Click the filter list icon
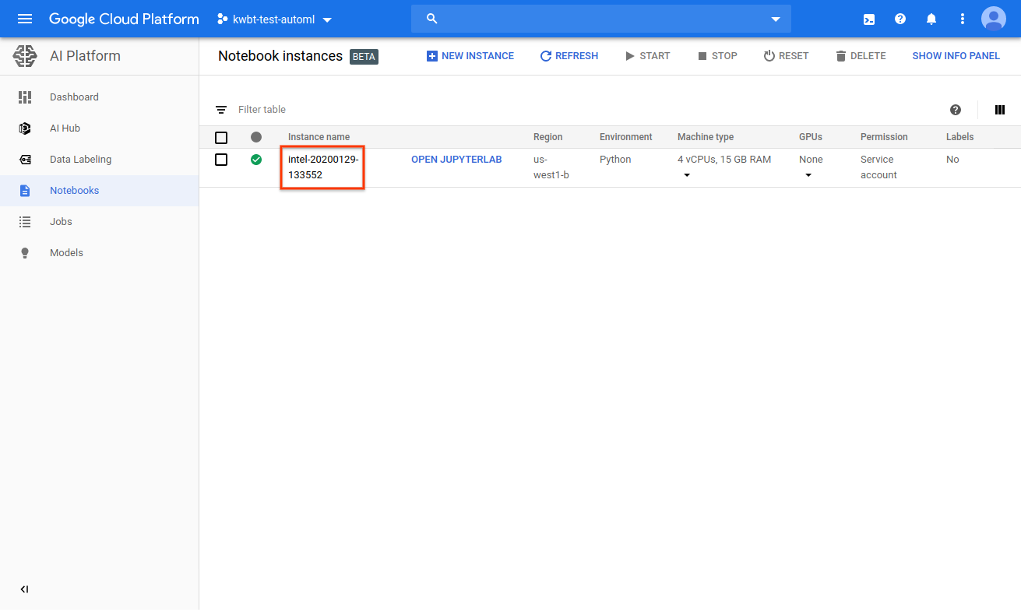The image size is (1021, 612). pyautogui.click(x=221, y=110)
